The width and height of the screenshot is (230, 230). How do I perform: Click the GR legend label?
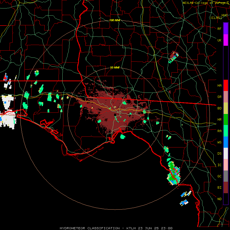pos(219,97)
